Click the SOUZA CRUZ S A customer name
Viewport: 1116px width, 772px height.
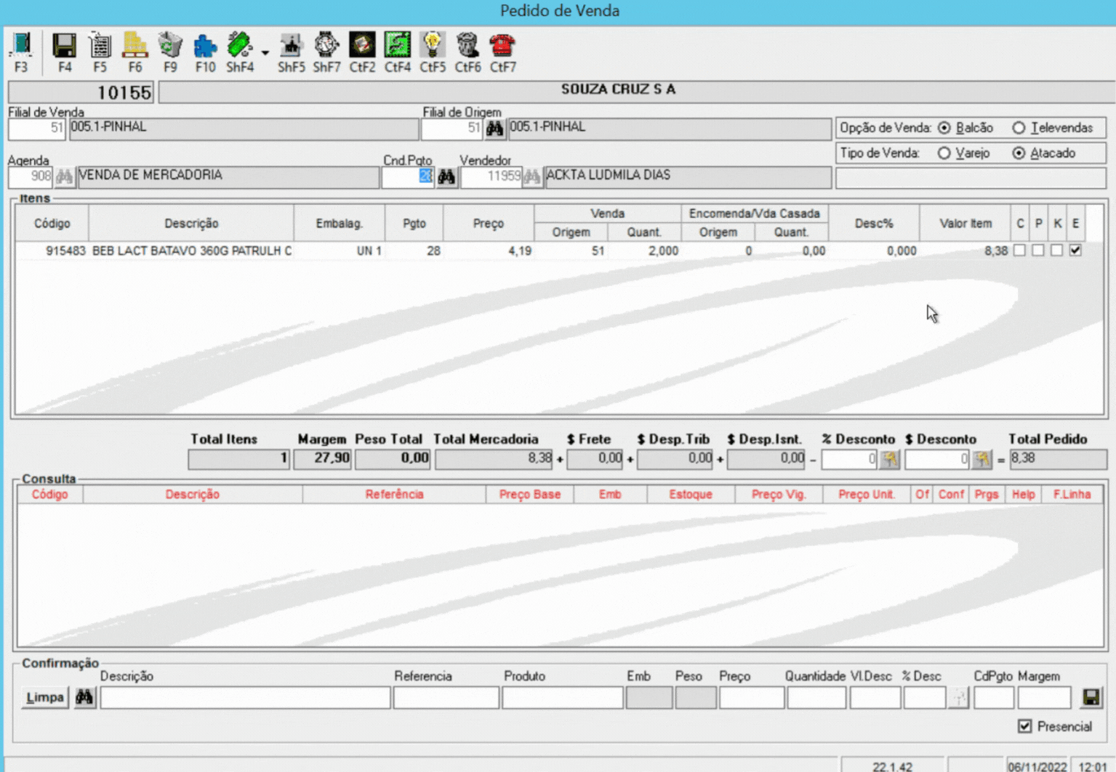pos(618,89)
